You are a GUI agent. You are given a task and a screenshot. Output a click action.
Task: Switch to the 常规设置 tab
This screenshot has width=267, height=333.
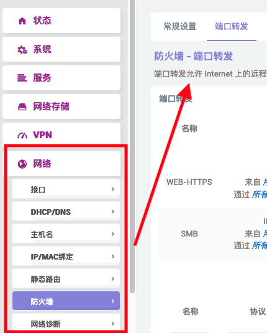180,27
